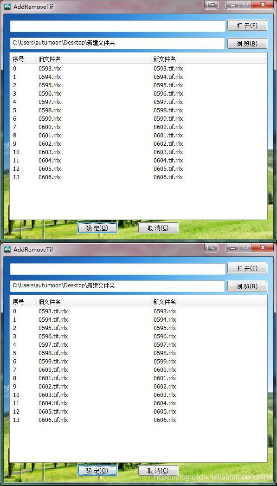Focus the empty file input field in lower window

(117, 269)
